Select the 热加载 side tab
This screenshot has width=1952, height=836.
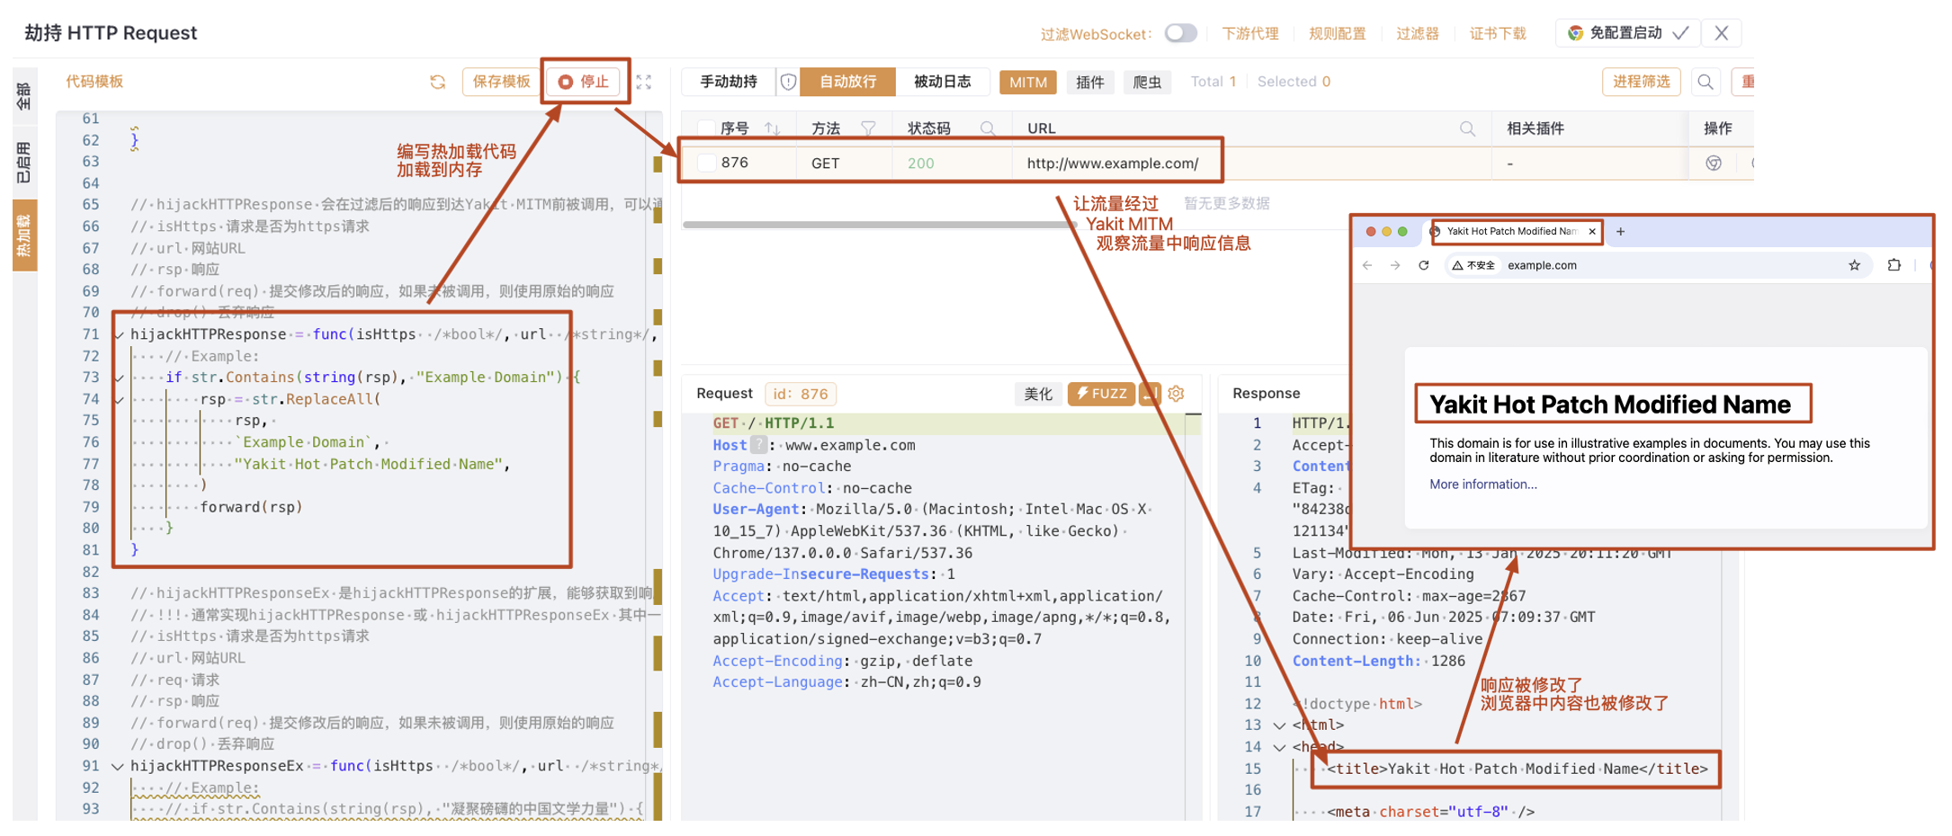(24, 236)
